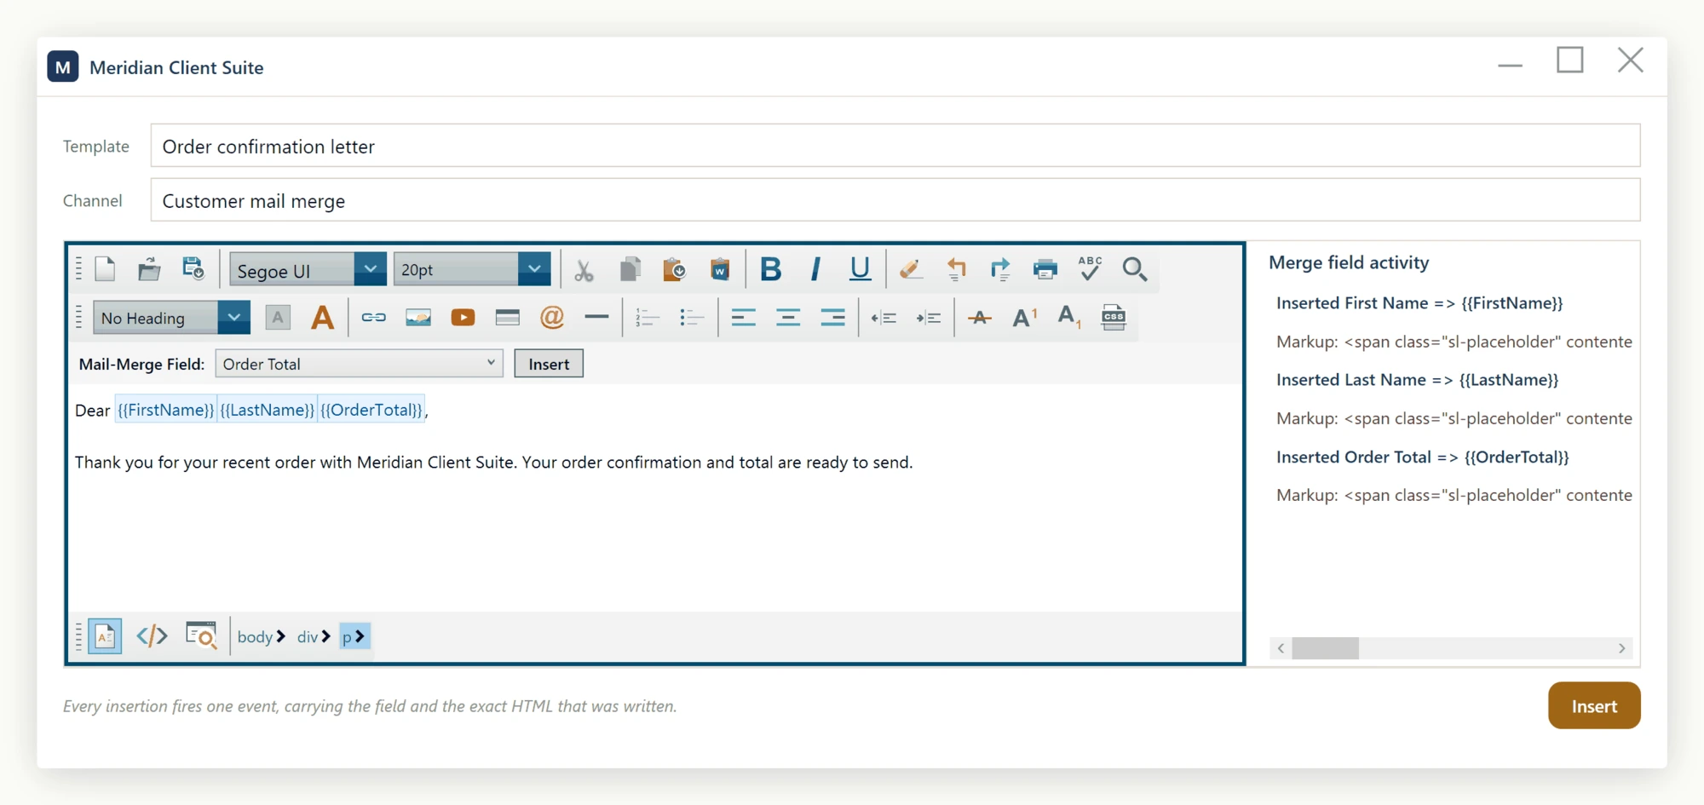This screenshot has height=805, width=1704.
Task: Clear formatting with the eraser icon
Action: tap(910, 269)
